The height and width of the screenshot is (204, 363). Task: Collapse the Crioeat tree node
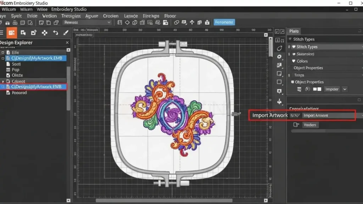(3, 81)
